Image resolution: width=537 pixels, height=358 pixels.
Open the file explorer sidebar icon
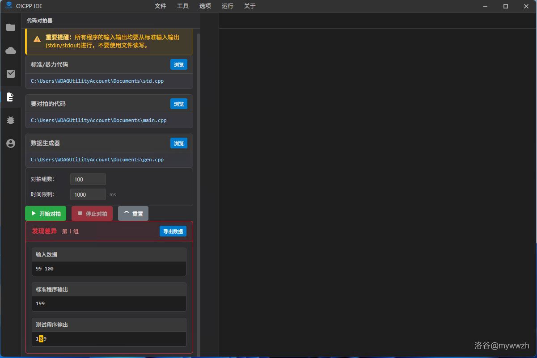coord(11,27)
